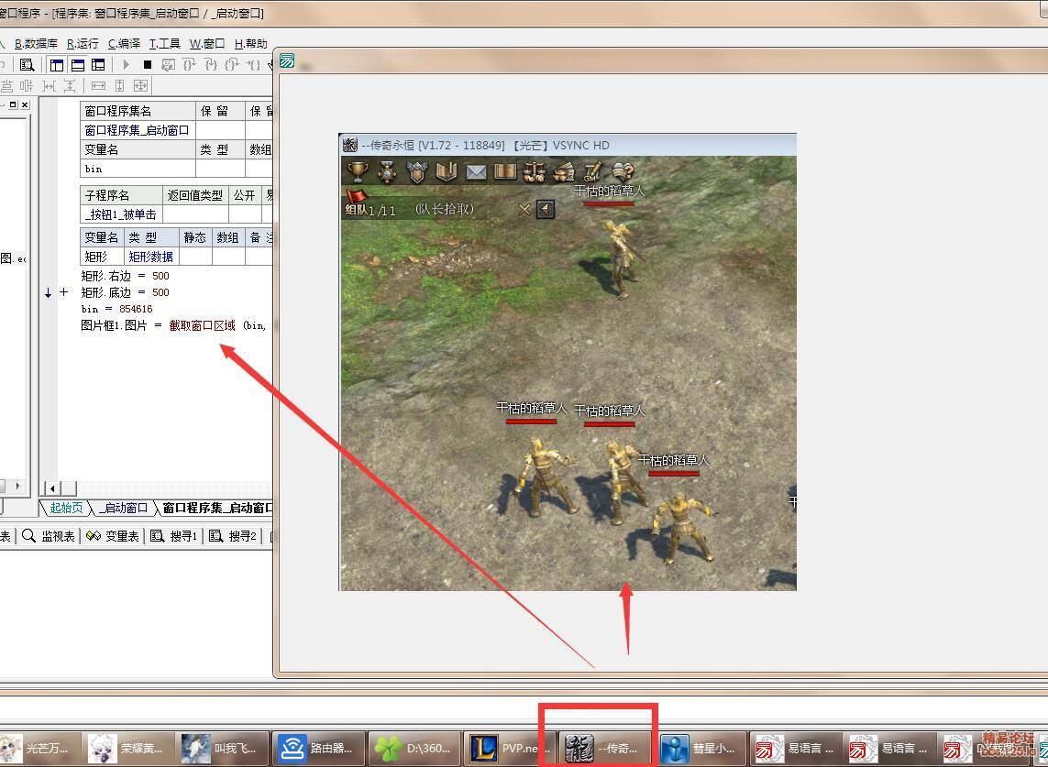1048x767 pixels.
Task: Open the B.数据库 menu
Action: tap(36, 43)
